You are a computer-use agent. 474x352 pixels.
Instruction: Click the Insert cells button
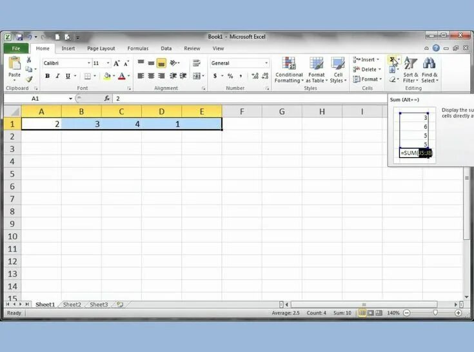366,59
